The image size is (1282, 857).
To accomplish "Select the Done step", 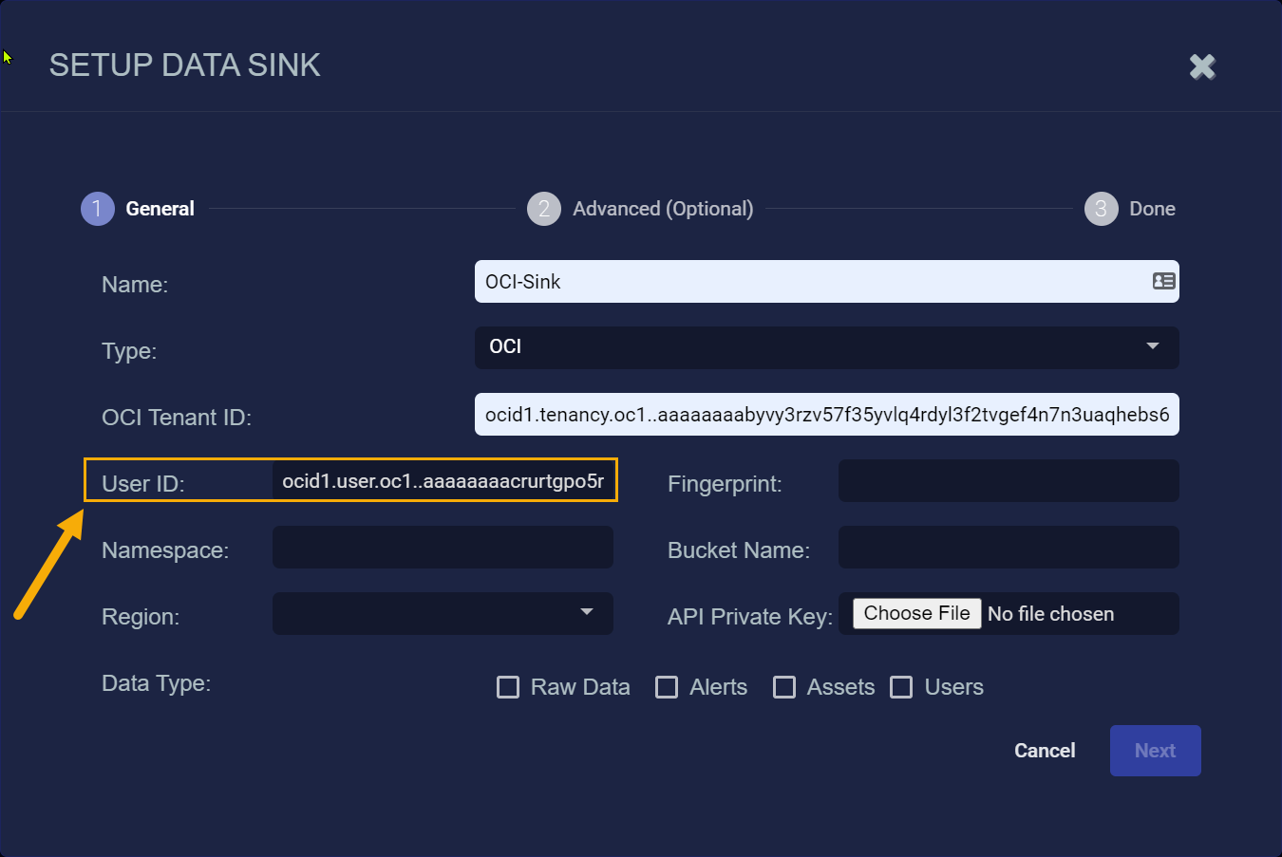I will pos(1130,209).
